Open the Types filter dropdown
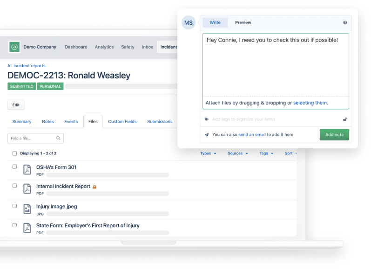The image size is (371, 279). [x=208, y=153]
